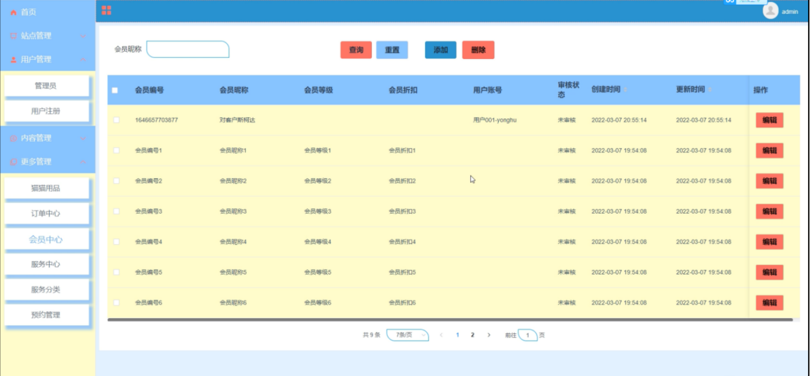Click the 用户管理 person icon
This screenshot has width=810, height=376.
click(14, 60)
